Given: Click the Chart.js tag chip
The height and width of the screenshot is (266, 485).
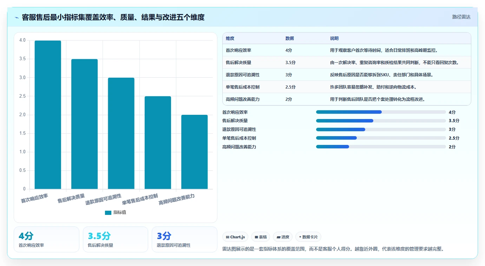Looking at the screenshot, I should (x=235, y=237).
